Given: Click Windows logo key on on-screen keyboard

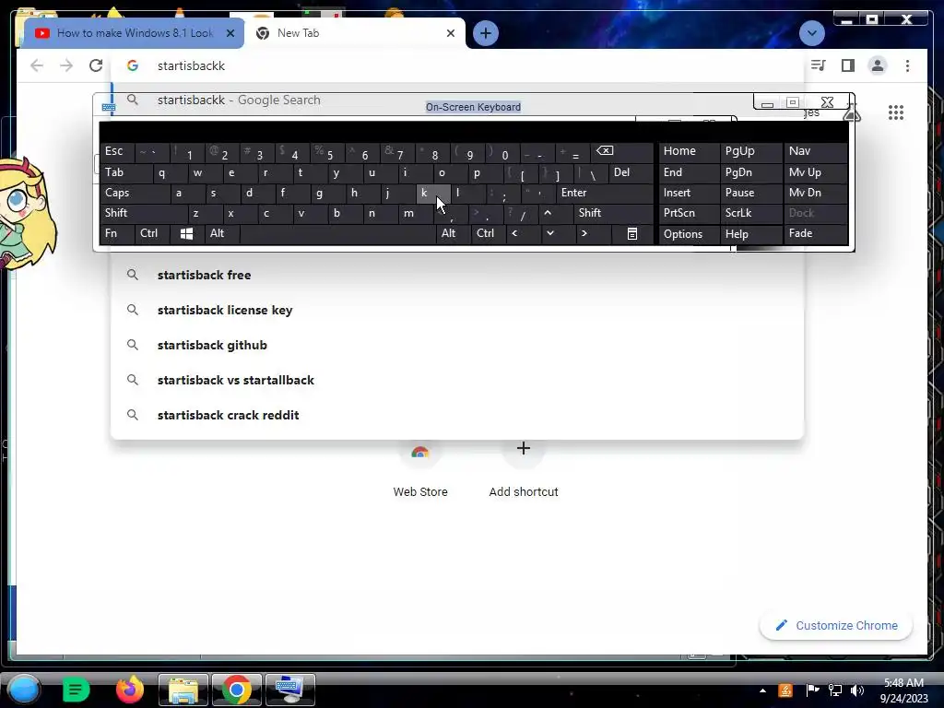Looking at the screenshot, I should click(x=186, y=233).
